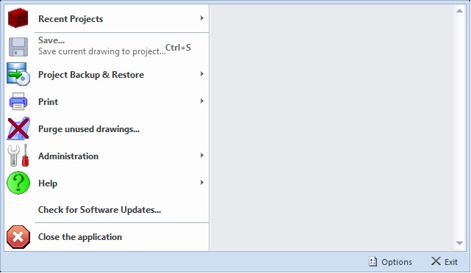Viewport: 471px width, 273px height.
Task: Expand the Print submenu arrow
Action: point(202,101)
